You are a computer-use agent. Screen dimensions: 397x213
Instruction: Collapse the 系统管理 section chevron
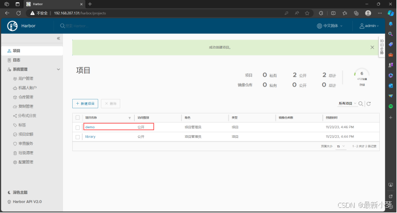point(58,69)
